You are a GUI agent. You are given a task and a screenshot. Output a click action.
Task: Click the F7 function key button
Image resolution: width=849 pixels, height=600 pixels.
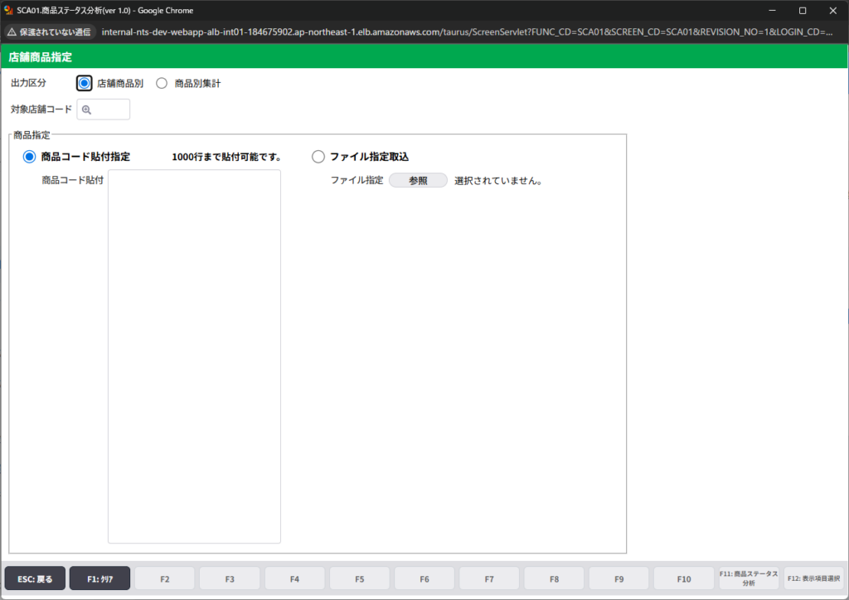489,578
